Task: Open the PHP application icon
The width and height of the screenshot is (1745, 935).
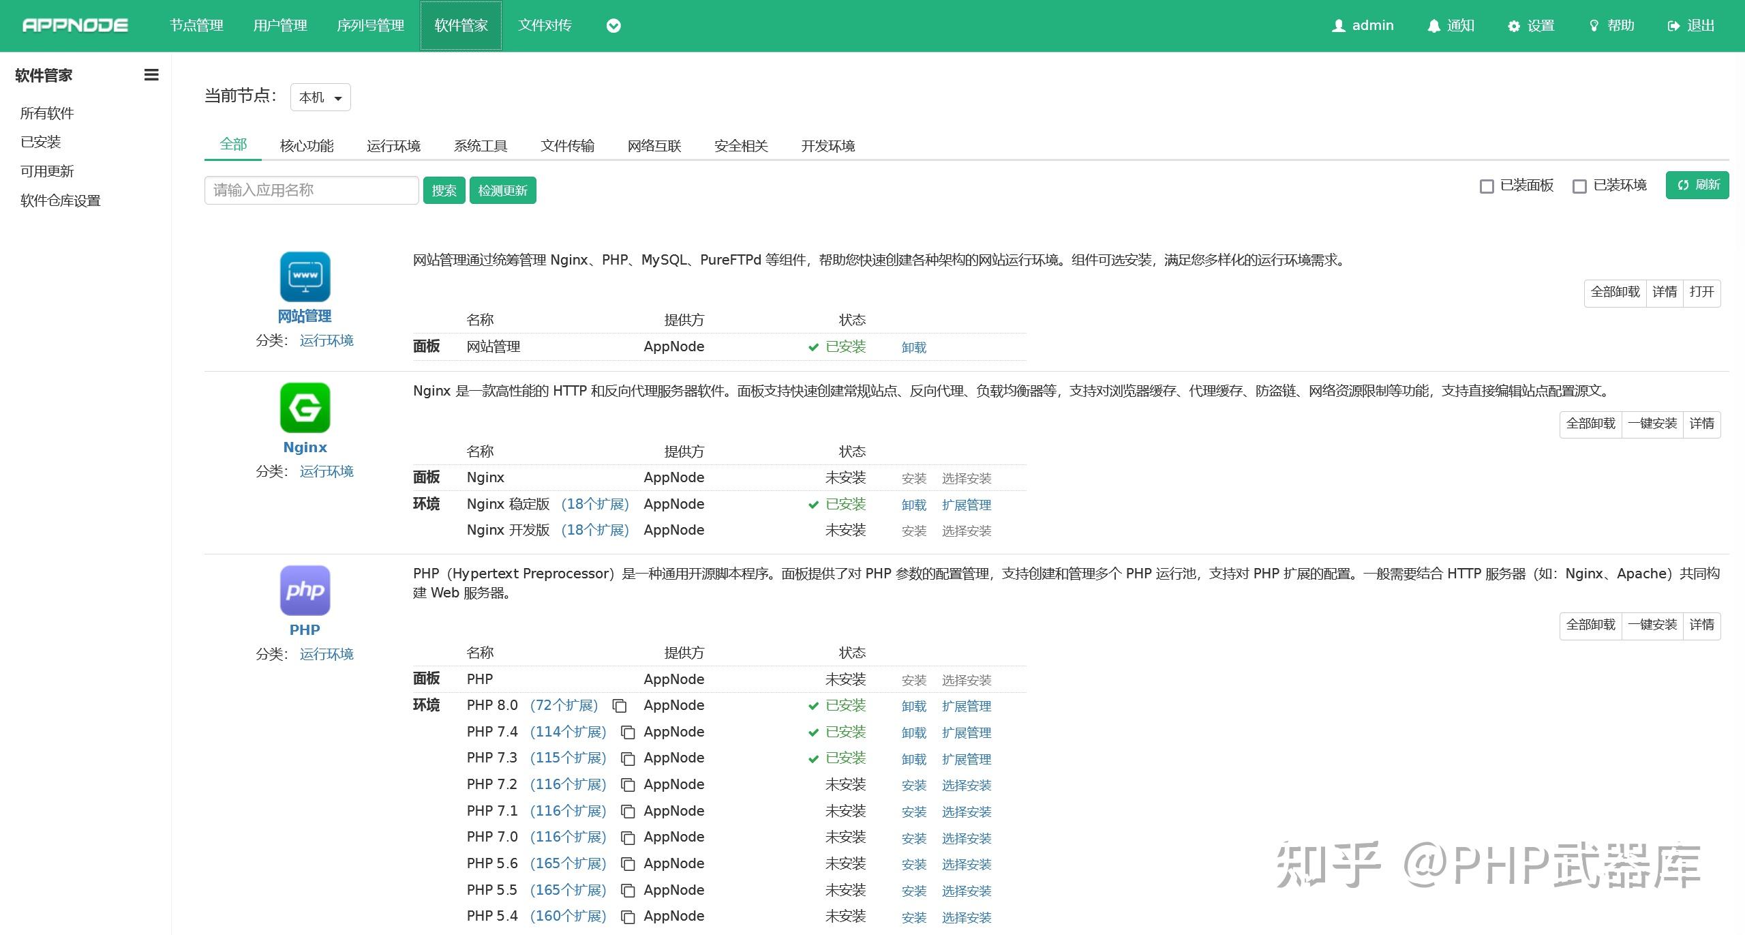Action: [305, 589]
